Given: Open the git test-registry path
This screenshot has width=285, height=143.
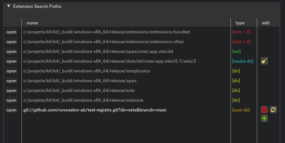Looking at the screenshot, I should point(11,110).
